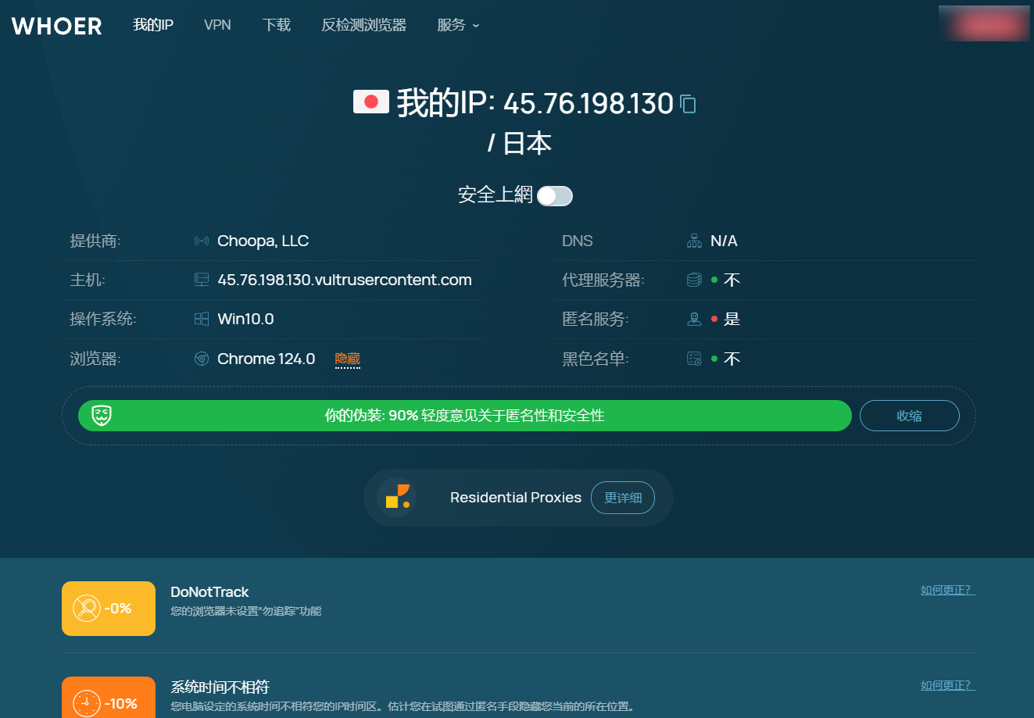
Task: Copy the IP address with the copy icon
Action: pyautogui.click(x=688, y=104)
